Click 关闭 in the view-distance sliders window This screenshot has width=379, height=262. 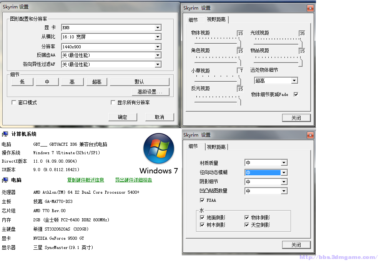point(296,118)
